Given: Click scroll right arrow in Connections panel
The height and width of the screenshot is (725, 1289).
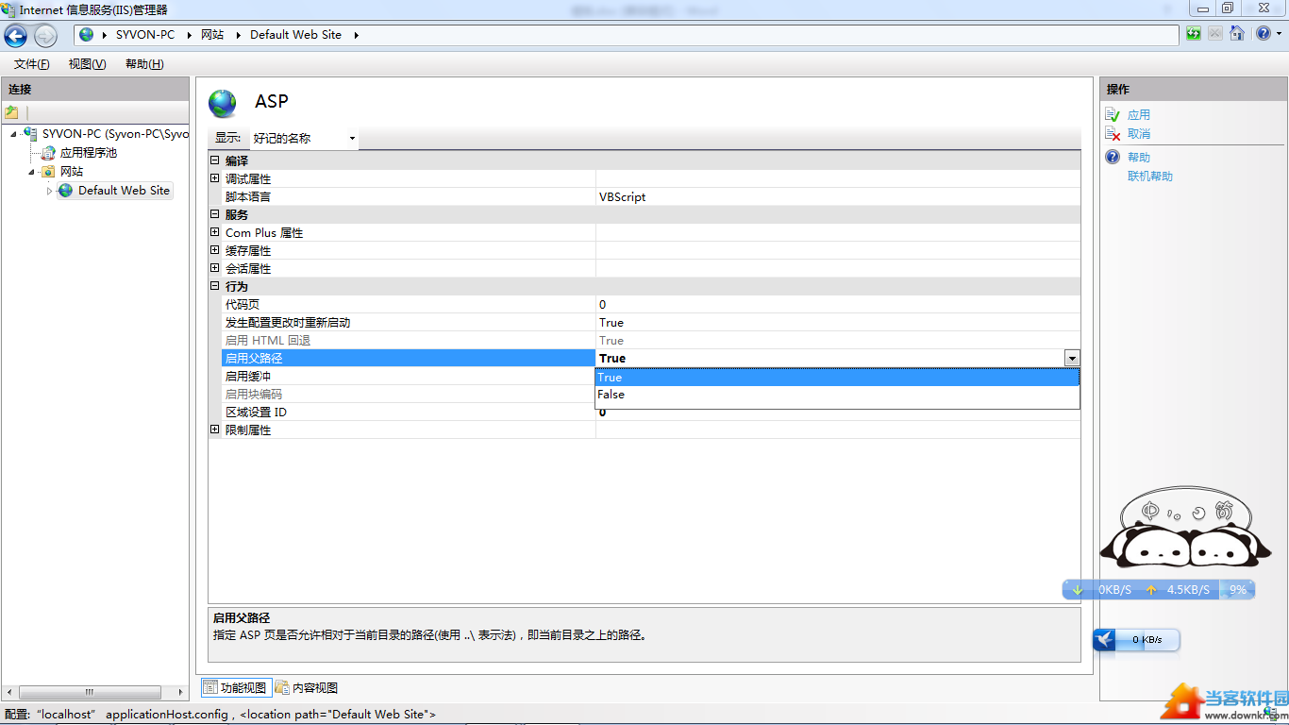Looking at the screenshot, I should [181, 692].
